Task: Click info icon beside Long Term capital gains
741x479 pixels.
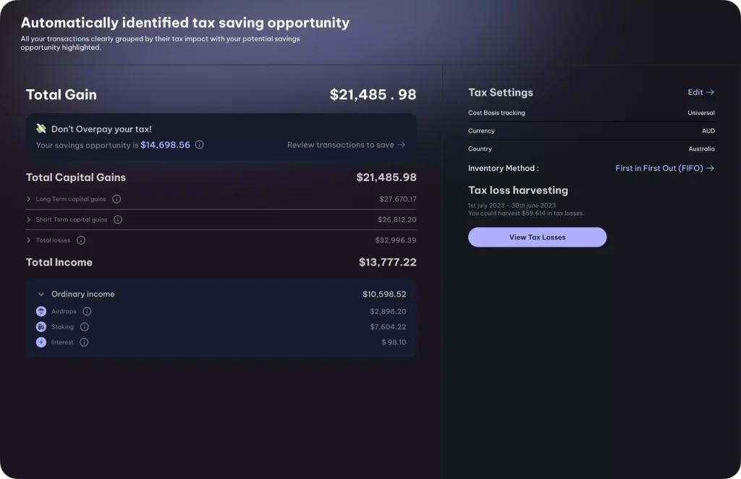Action: point(117,199)
